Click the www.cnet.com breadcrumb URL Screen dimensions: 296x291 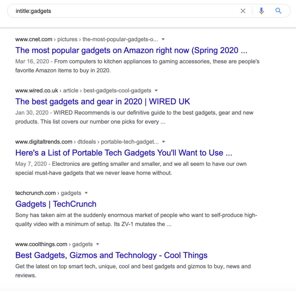click(x=87, y=39)
